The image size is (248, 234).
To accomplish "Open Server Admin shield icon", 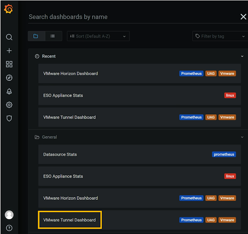I will pyautogui.click(x=9, y=118).
